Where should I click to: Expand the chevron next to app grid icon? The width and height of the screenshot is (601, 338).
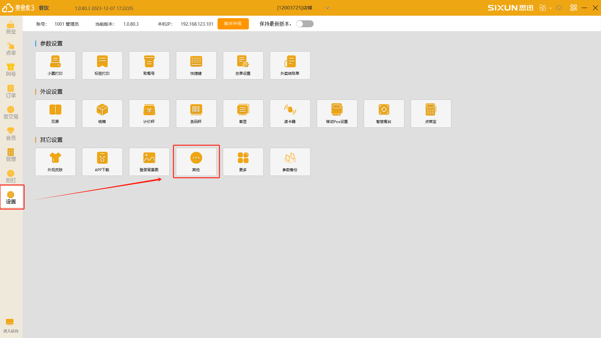[x=551, y=8]
